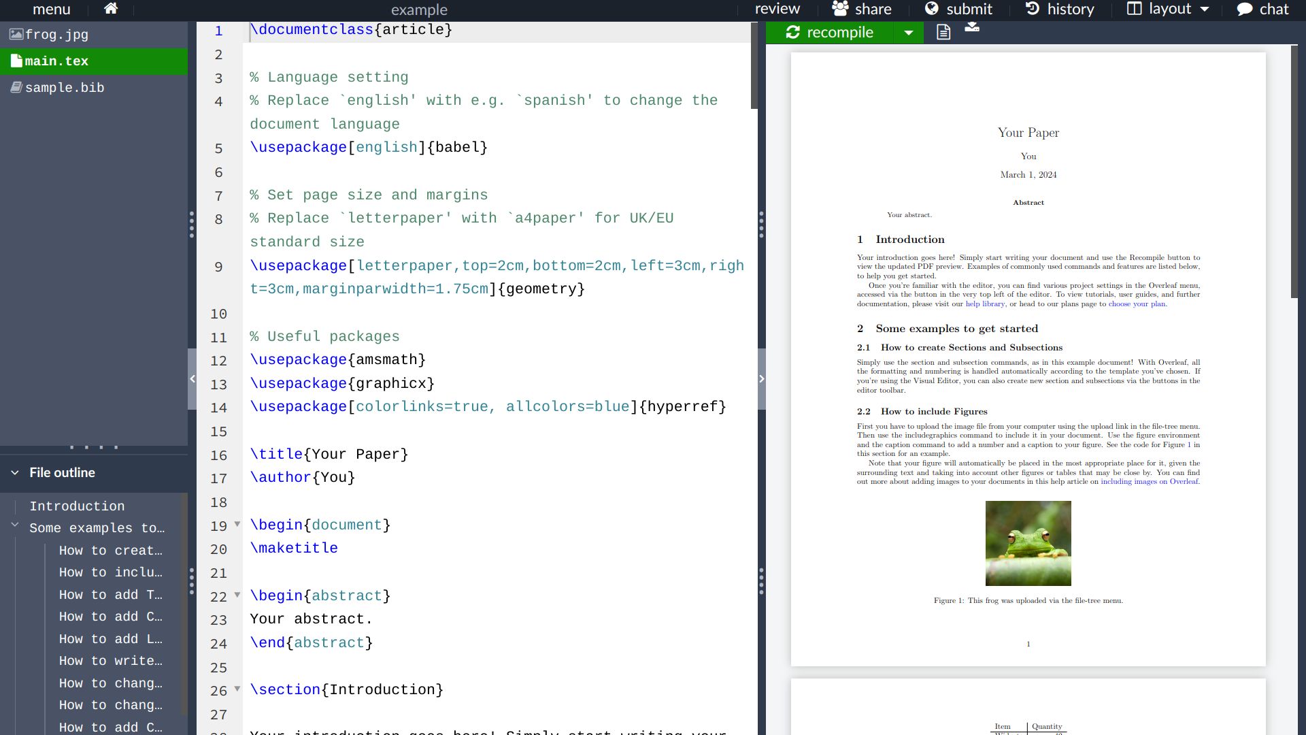
Task: Click the download PDF icon
Action: (x=971, y=31)
